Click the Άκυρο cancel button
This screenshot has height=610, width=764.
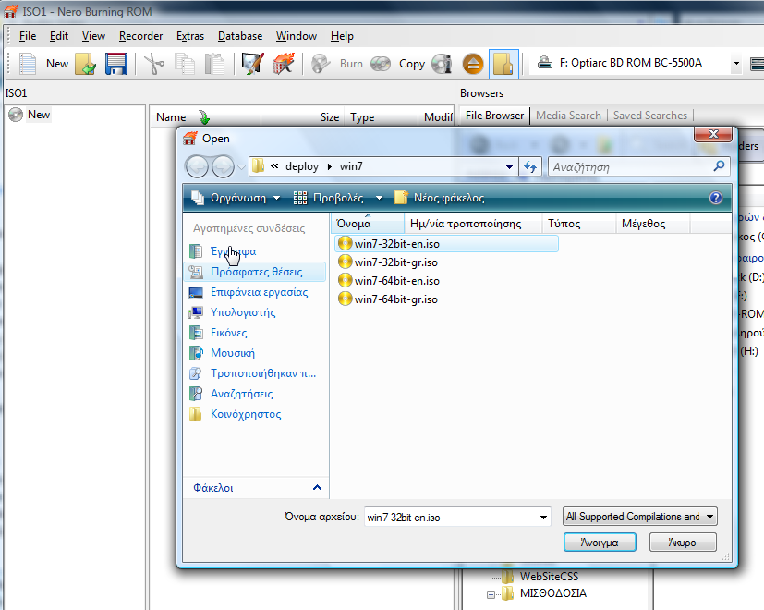[683, 543]
